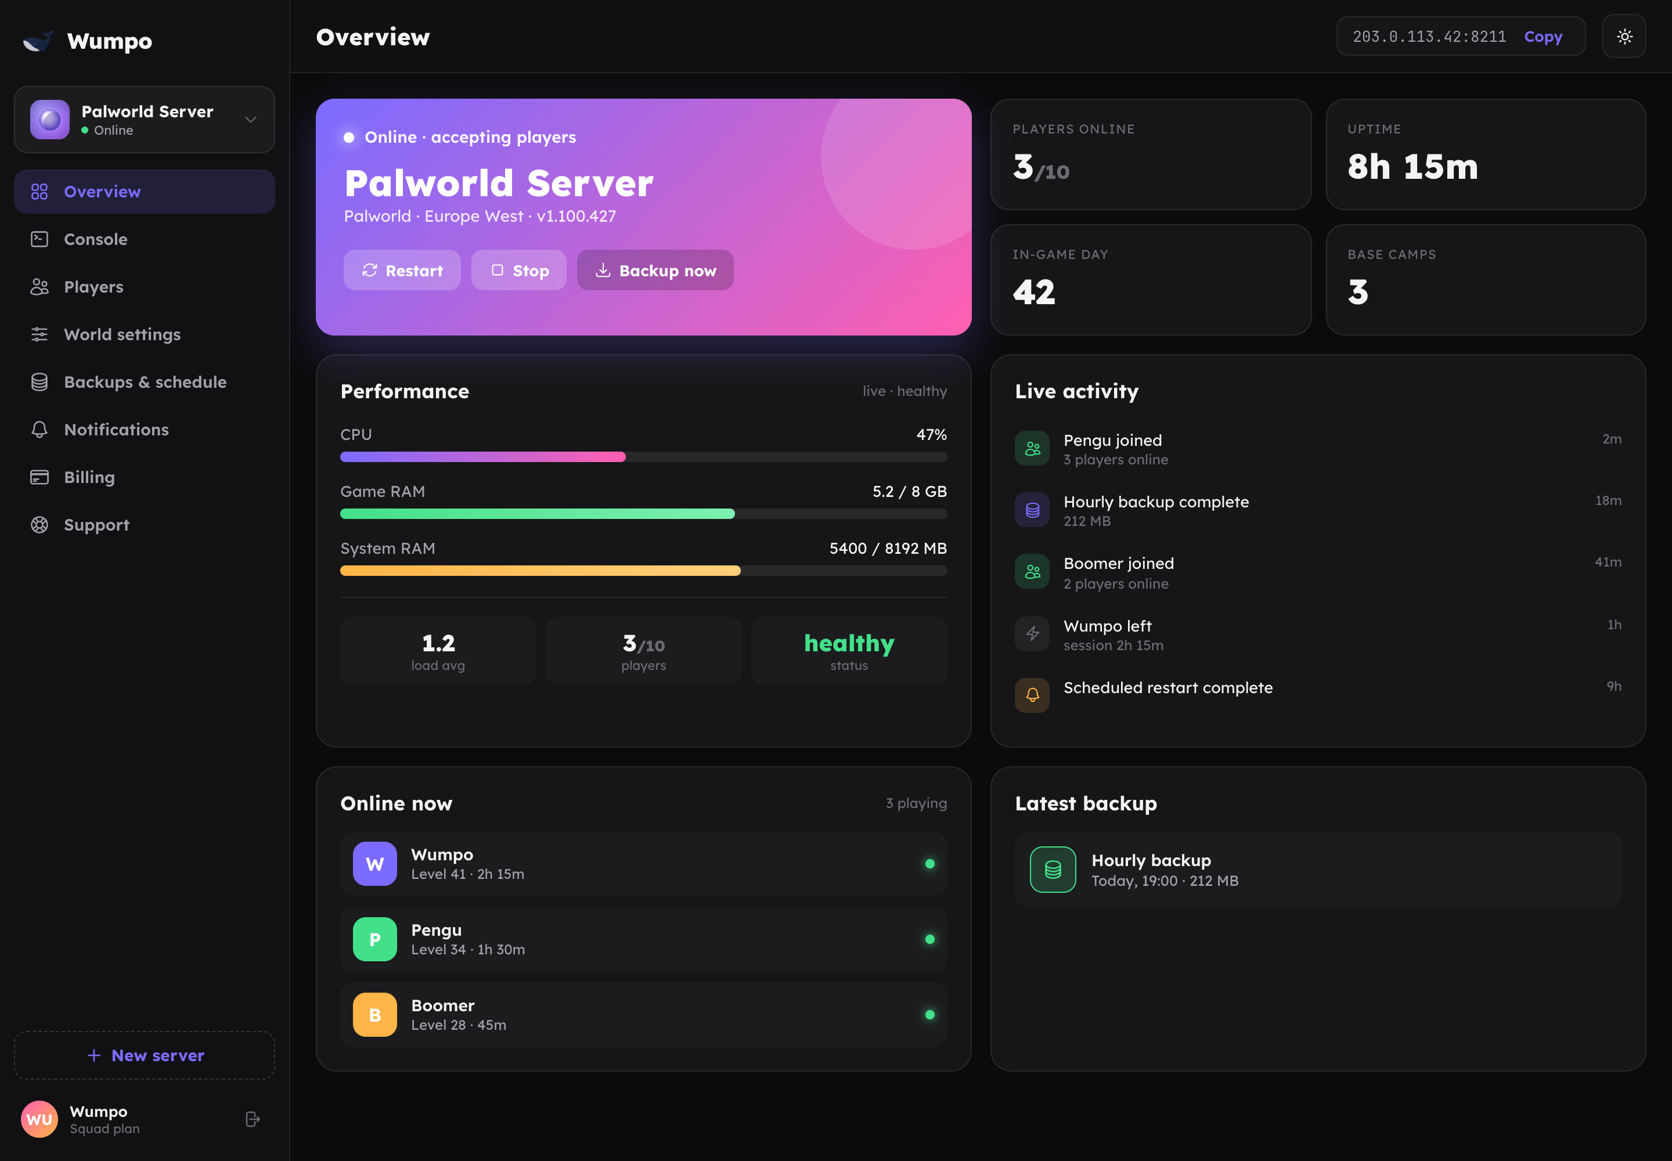Click the System RAM progress bar

pos(643,571)
